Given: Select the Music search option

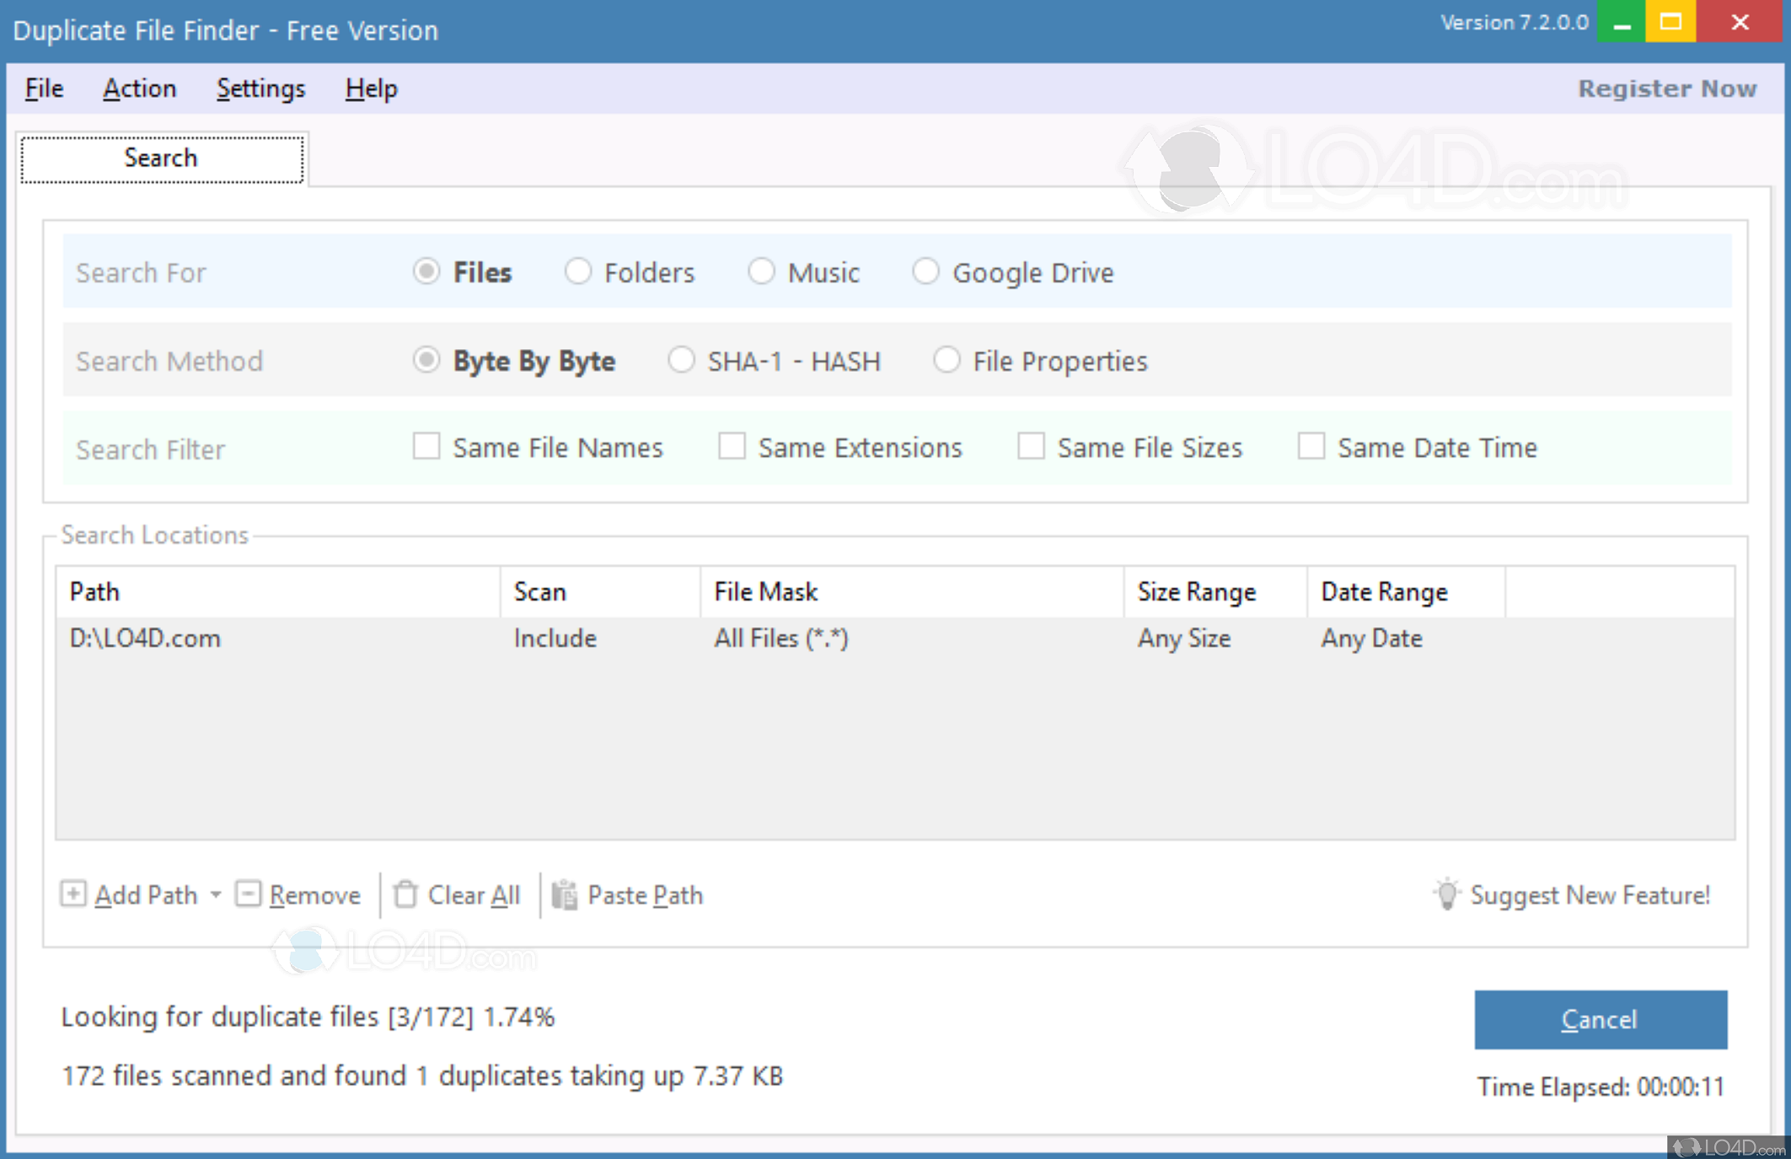Looking at the screenshot, I should (761, 272).
